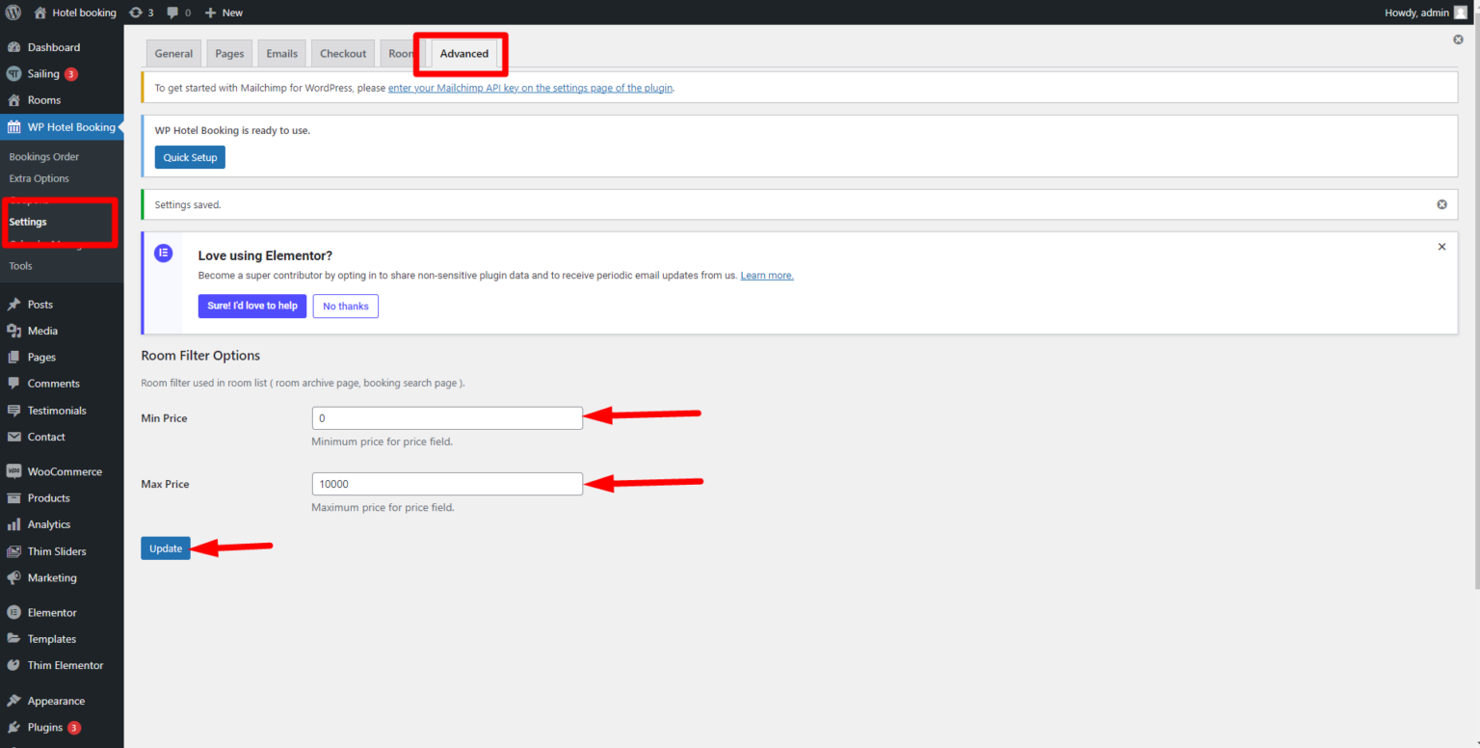The image size is (1480, 748).
Task: Go to Elementor in the sidebar
Action: point(51,612)
